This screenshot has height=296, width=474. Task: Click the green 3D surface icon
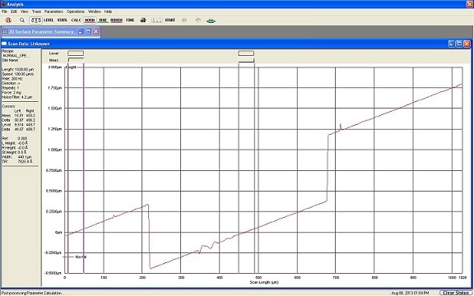(x=211, y=21)
